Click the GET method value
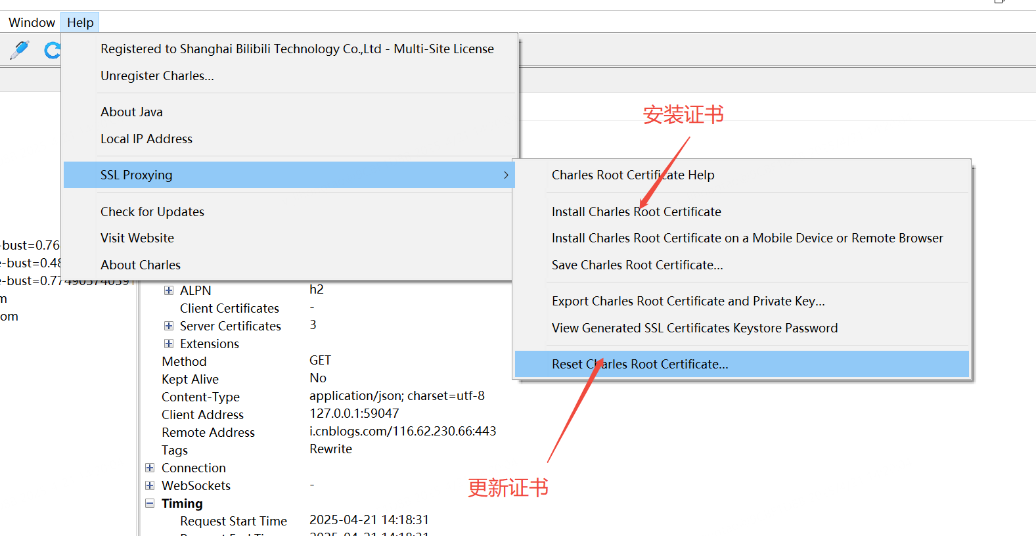The image size is (1036, 536). (320, 360)
